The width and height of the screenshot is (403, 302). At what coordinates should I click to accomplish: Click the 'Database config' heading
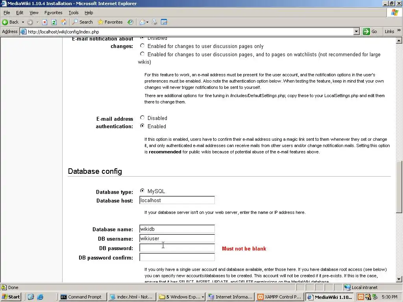[x=95, y=171]
